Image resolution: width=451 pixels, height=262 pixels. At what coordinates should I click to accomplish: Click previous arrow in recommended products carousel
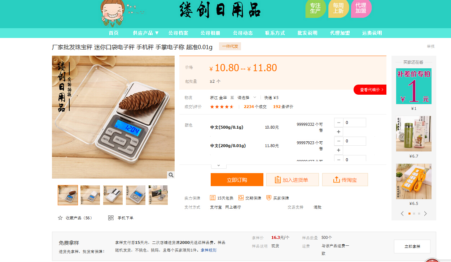point(402,214)
